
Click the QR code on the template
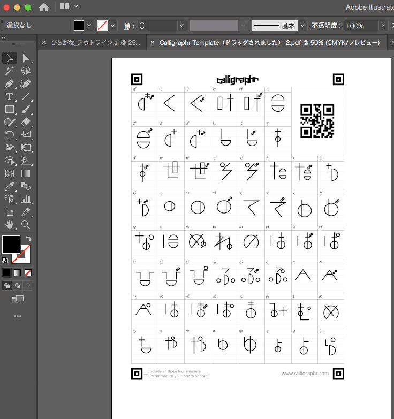point(317,121)
